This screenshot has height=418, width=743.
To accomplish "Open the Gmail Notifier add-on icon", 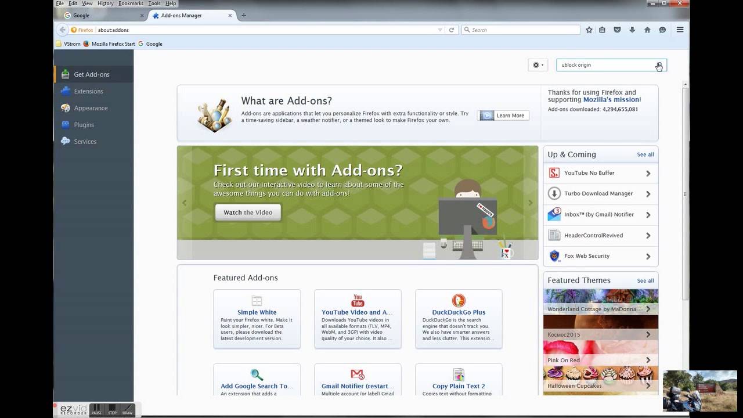I will tap(358, 375).
